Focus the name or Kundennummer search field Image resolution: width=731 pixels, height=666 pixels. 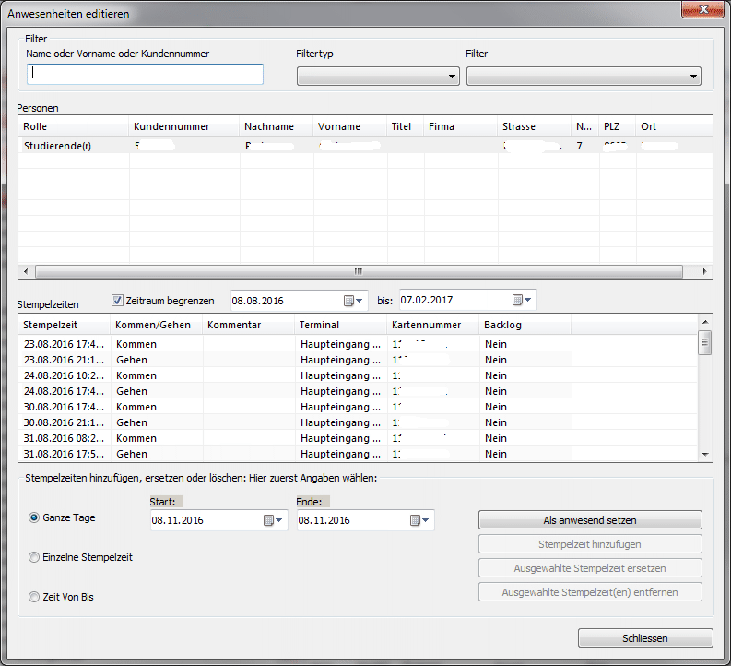[145, 75]
